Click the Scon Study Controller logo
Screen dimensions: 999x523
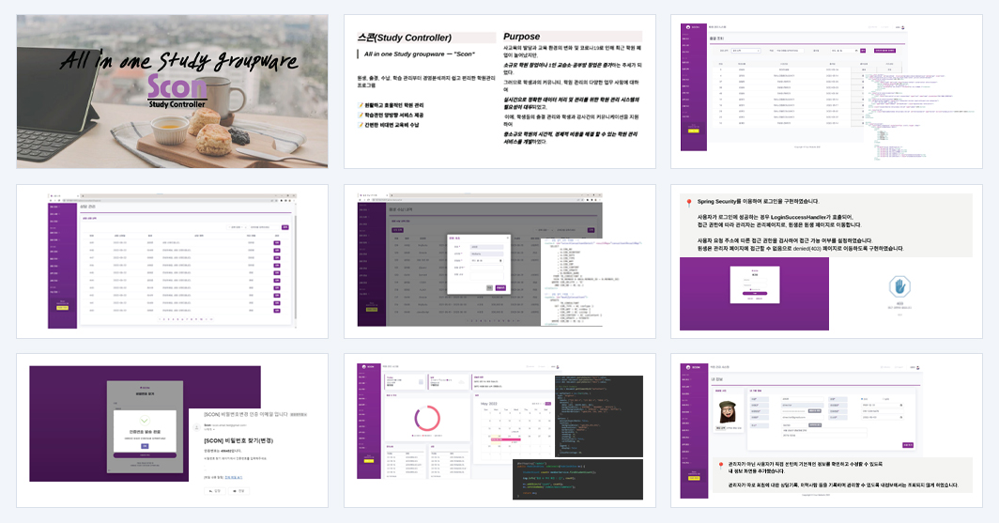tap(177, 91)
